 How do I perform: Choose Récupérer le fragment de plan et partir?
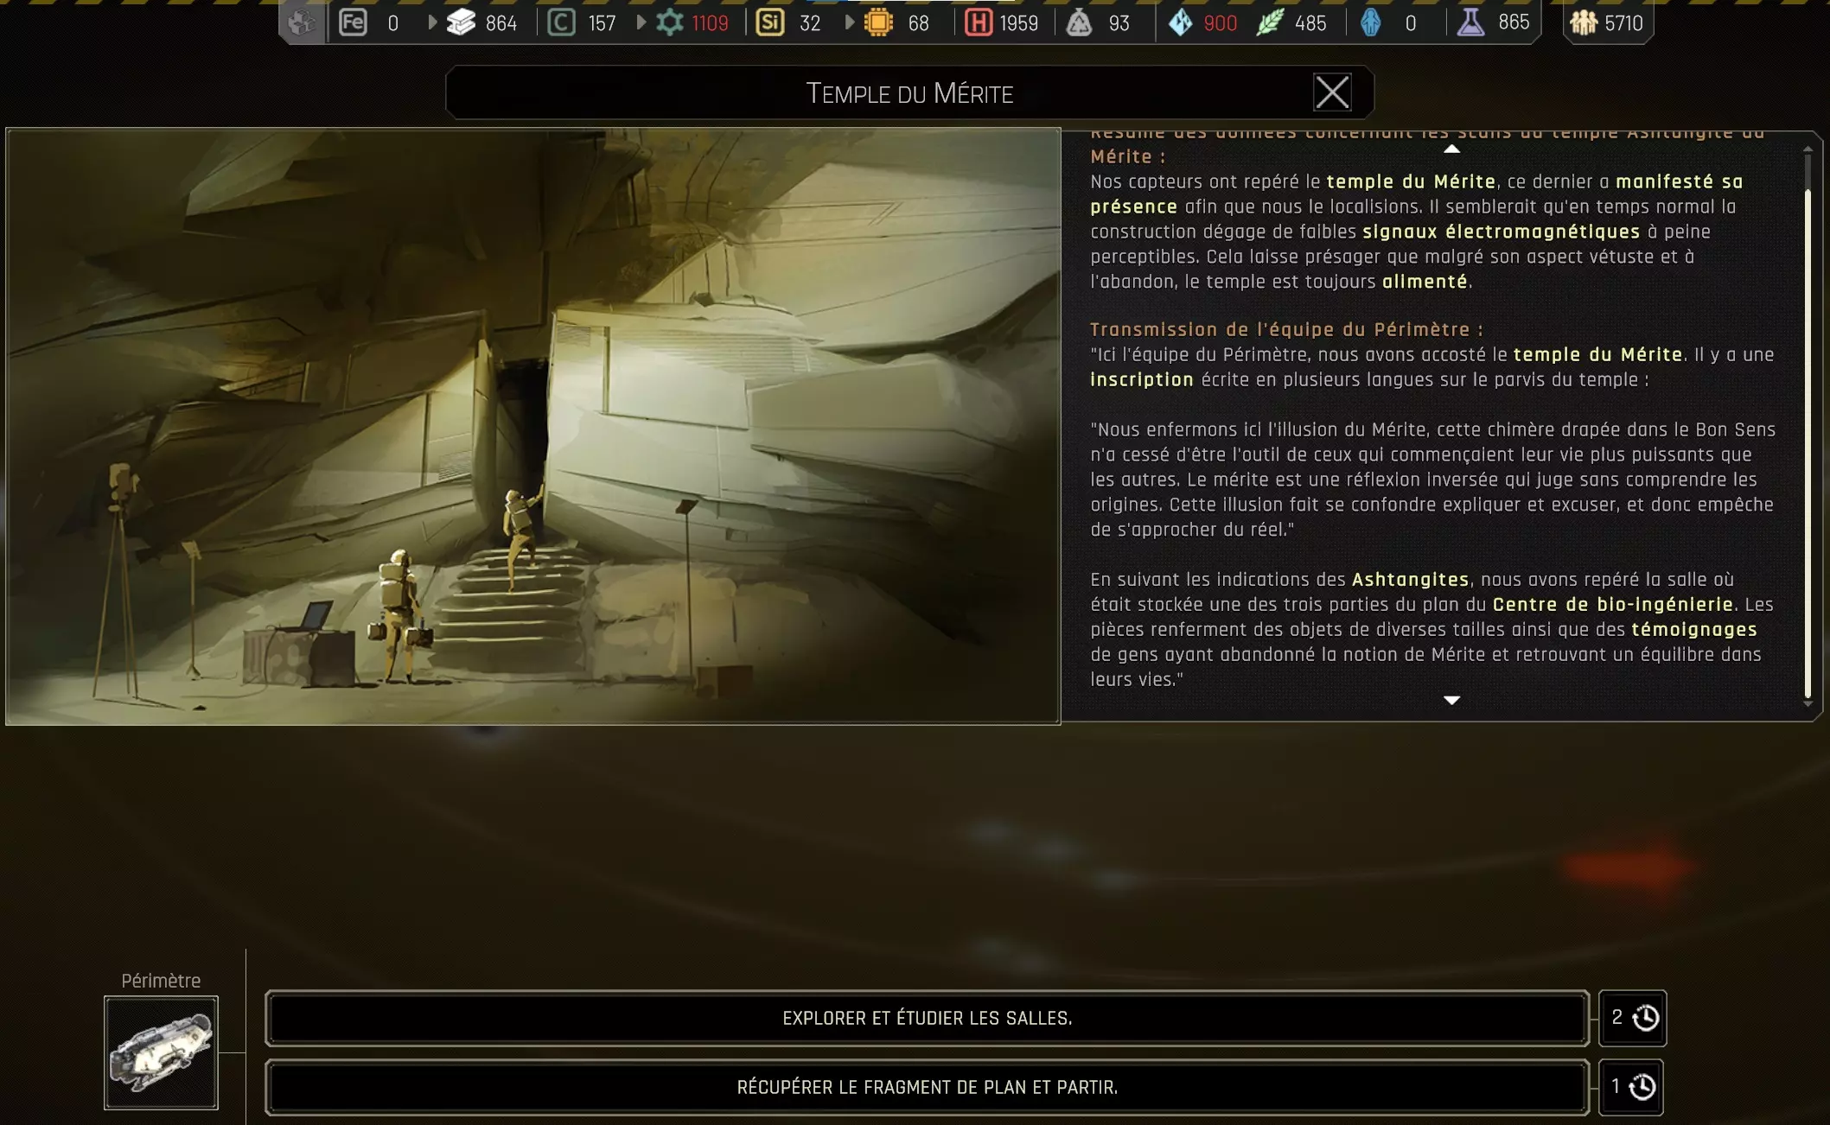point(927,1087)
